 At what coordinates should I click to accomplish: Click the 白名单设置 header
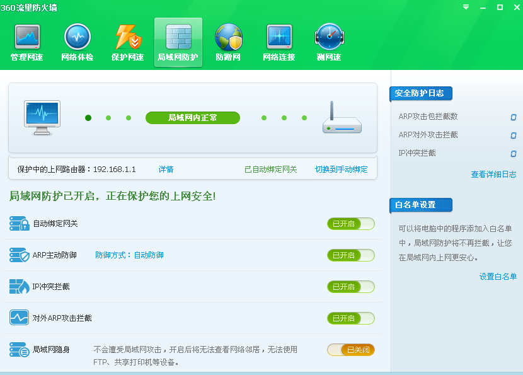(421, 205)
